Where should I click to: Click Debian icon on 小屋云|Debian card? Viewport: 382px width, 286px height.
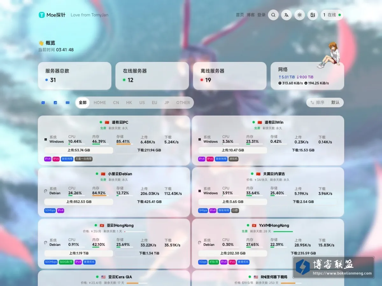(46, 191)
